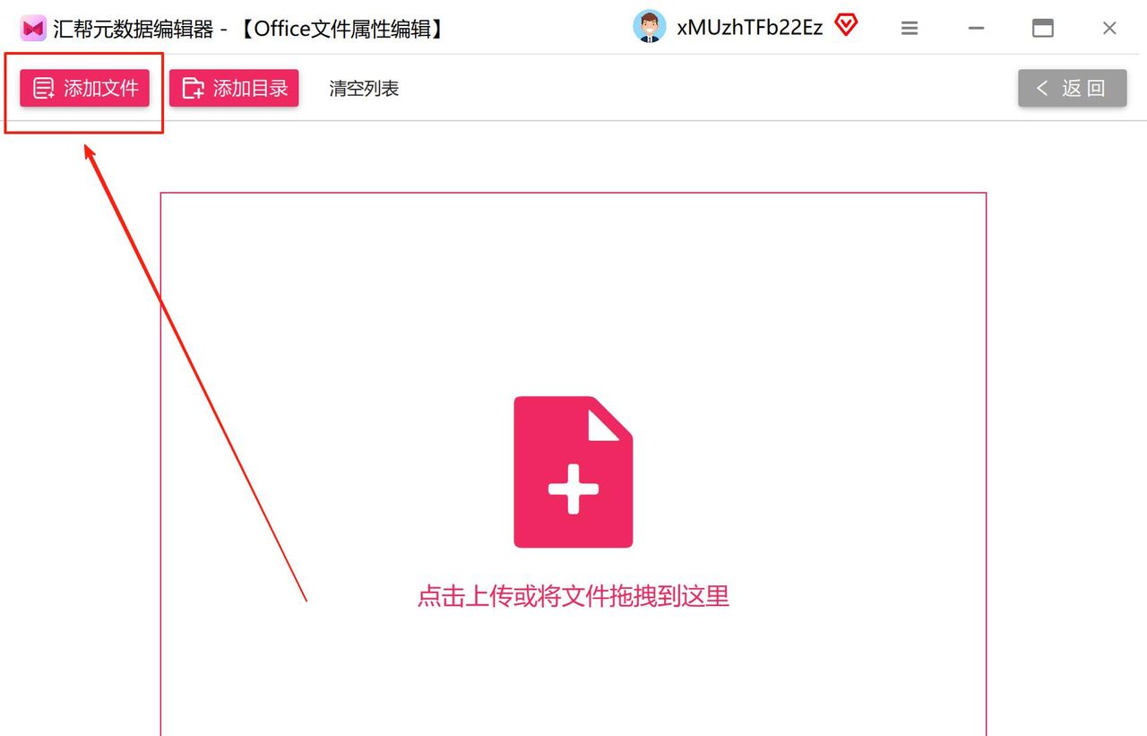Click the document icon inside 添加文件
Screen dimensions: 1147x736
pyautogui.click(x=43, y=88)
